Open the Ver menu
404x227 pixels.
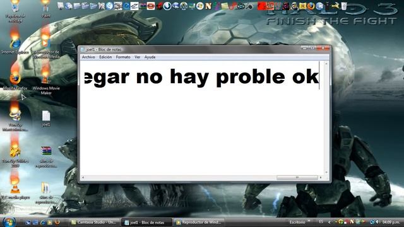point(138,57)
